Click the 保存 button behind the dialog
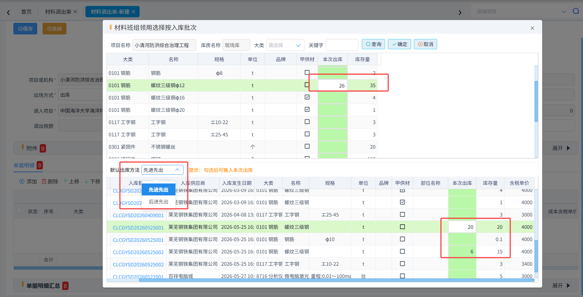Screen dimensions: 583x297 [x=25, y=29]
